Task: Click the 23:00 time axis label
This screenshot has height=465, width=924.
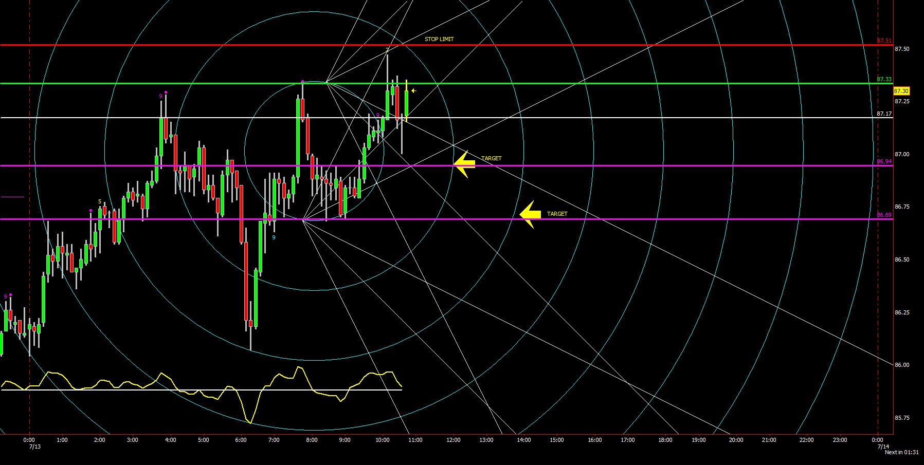Action: [x=840, y=440]
